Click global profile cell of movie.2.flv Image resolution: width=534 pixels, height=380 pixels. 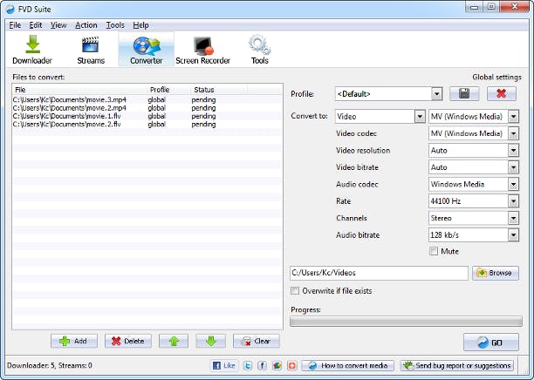coord(157,124)
